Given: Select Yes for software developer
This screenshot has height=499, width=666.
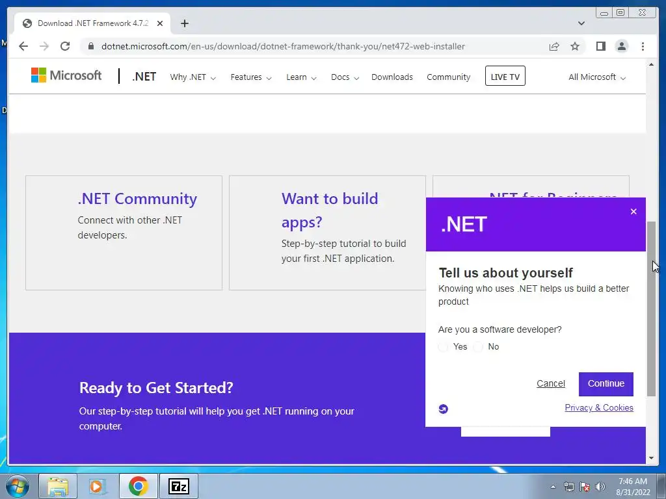Looking at the screenshot, I should click(443, 347).
